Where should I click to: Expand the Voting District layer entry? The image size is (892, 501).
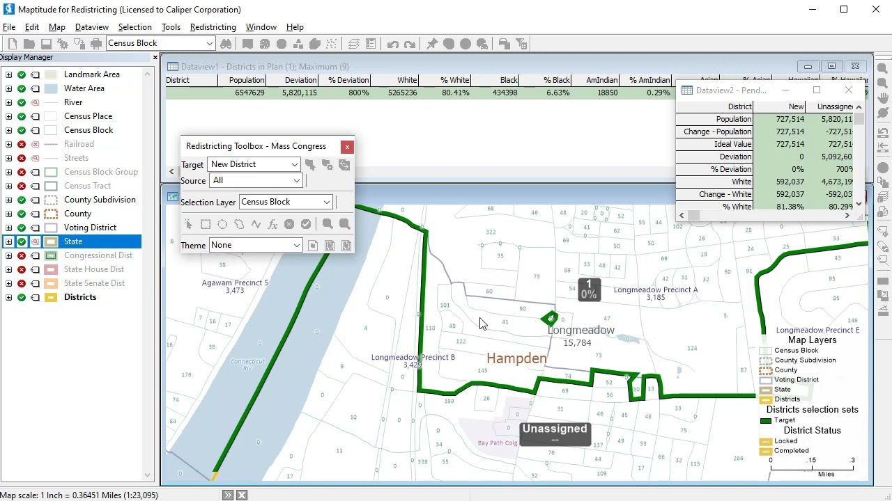tap(8, 228)
